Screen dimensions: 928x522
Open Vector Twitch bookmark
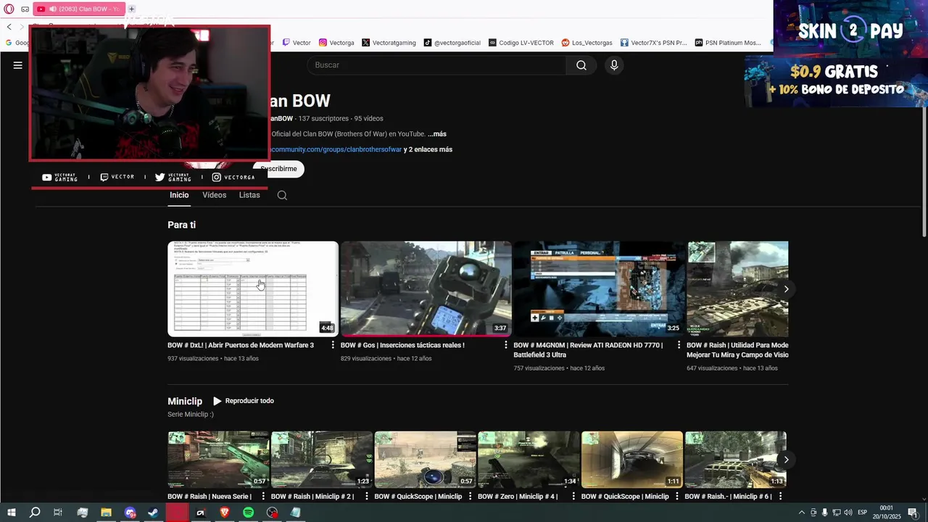pos(297,43)
